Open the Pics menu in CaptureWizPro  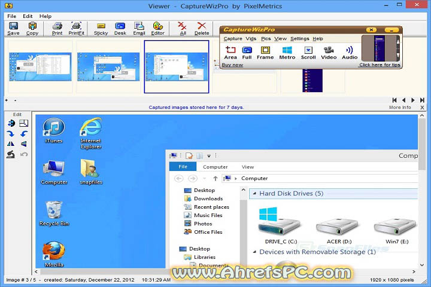pyautogui.click(x=266, y=39)
